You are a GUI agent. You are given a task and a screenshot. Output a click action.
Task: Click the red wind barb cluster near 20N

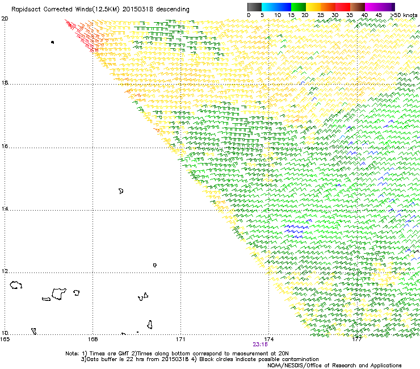click(82, 35)
